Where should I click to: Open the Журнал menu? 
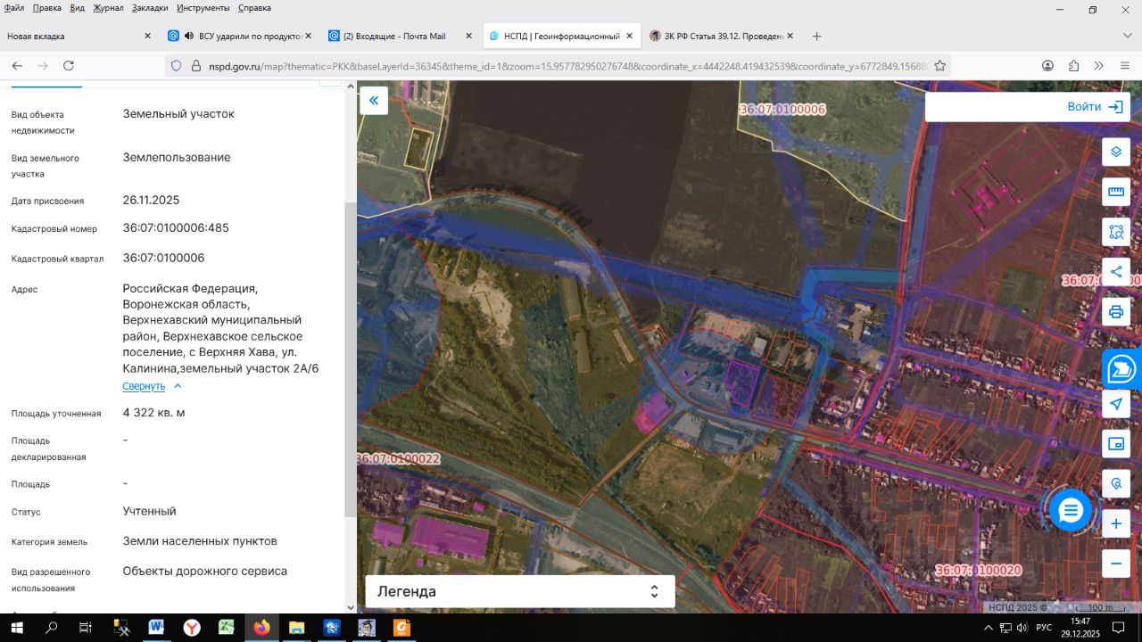click(109, 8)
